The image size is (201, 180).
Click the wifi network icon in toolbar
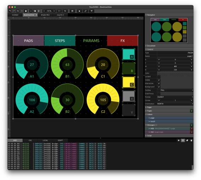pos(92,11)
